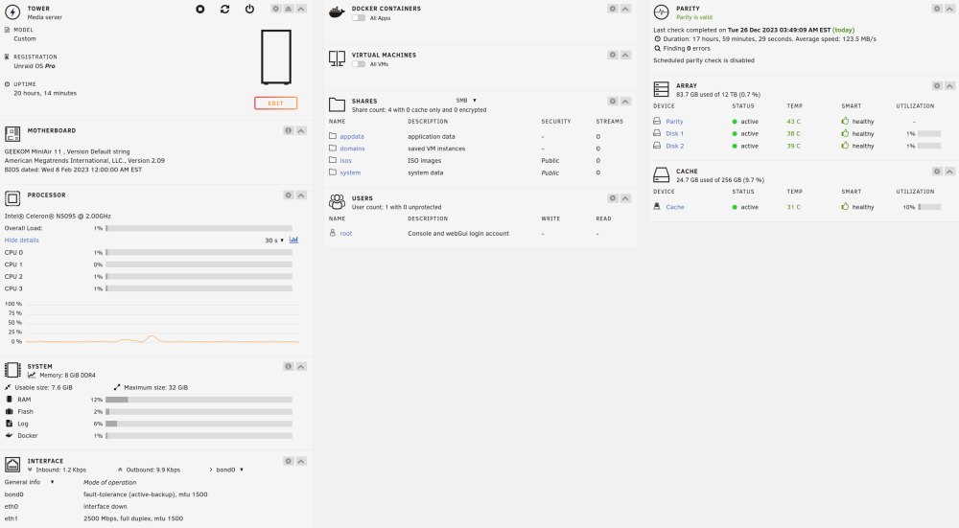Open Tower panel settings gear
The width and height of the screenshot is (959, 528).
(276, 9)
